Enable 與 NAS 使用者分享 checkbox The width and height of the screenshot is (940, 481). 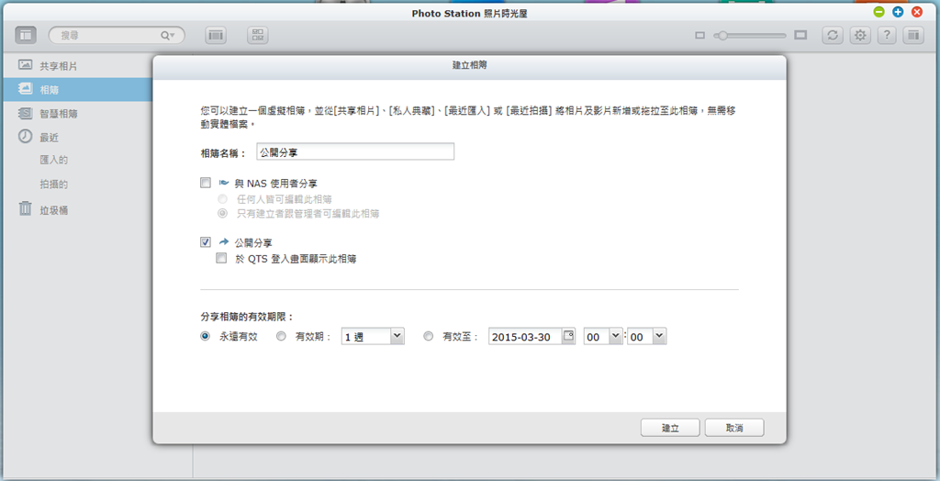tap(206, 183)
